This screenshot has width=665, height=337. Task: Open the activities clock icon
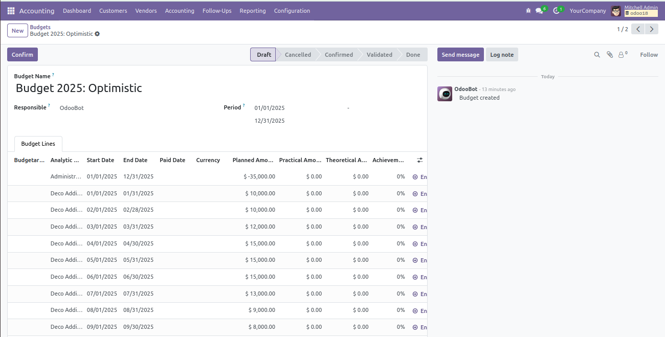point(557,11)
